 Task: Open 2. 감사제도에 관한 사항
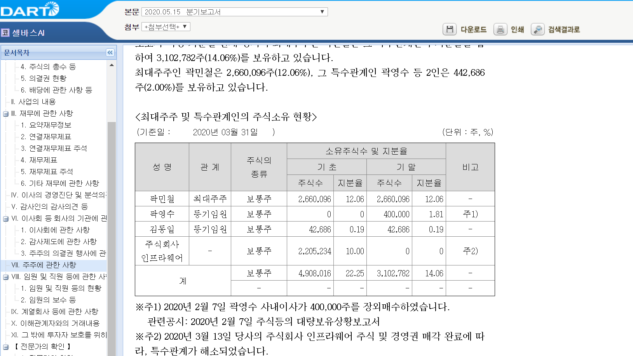click(x=59, y=242)
